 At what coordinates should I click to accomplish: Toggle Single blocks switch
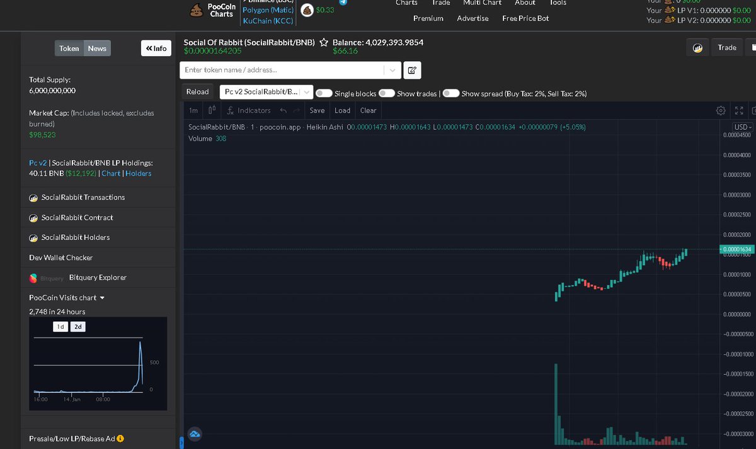coord(324,93)
